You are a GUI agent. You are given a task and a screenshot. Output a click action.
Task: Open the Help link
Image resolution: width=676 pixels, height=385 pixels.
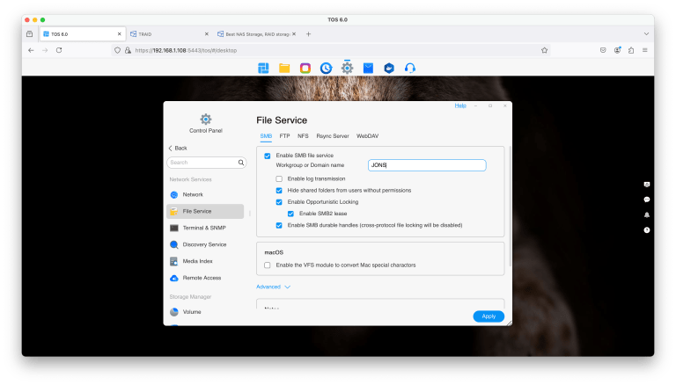tap(459, 105)
